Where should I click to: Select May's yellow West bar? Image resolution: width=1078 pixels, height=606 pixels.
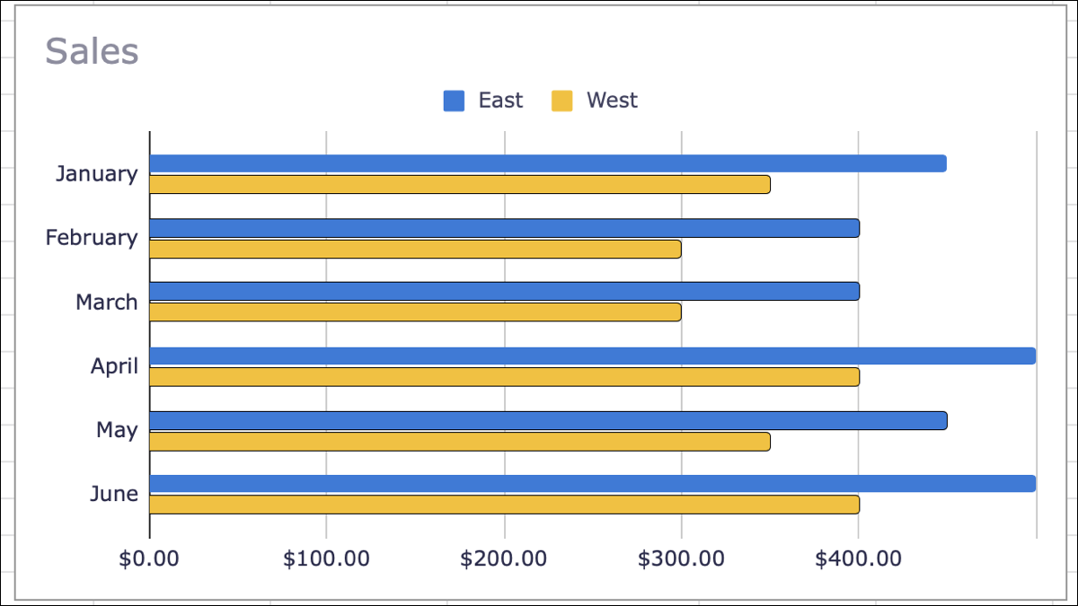460,442
